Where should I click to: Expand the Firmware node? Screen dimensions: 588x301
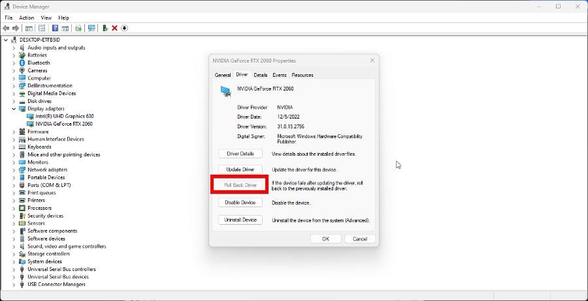pos(14,132)
